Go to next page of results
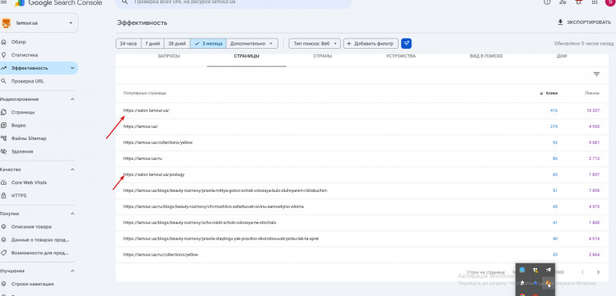The width and height of the screenshot is (616, 296). point(598,272)
